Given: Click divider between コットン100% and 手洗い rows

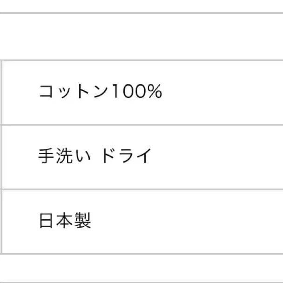Looking at the screenshot, I should coord(141,124).
